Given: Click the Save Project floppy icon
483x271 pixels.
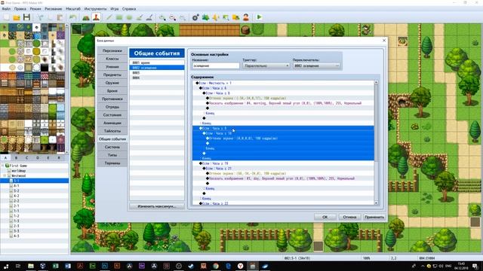Looking at the screenshot, I should tap(26, 17).
